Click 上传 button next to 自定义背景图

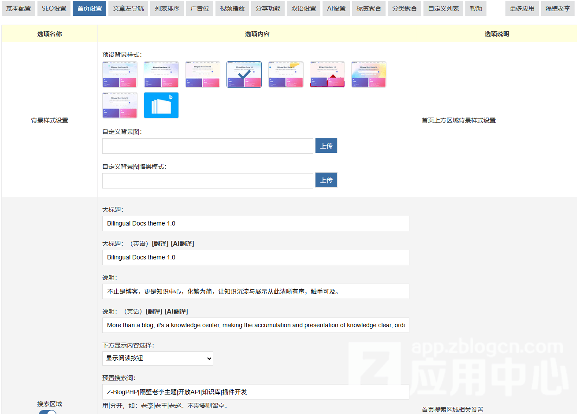[326, 145]
